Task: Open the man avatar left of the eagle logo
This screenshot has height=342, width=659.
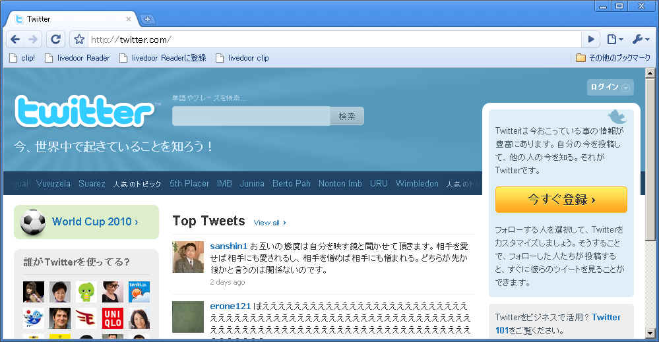Action: click(59, 318)
